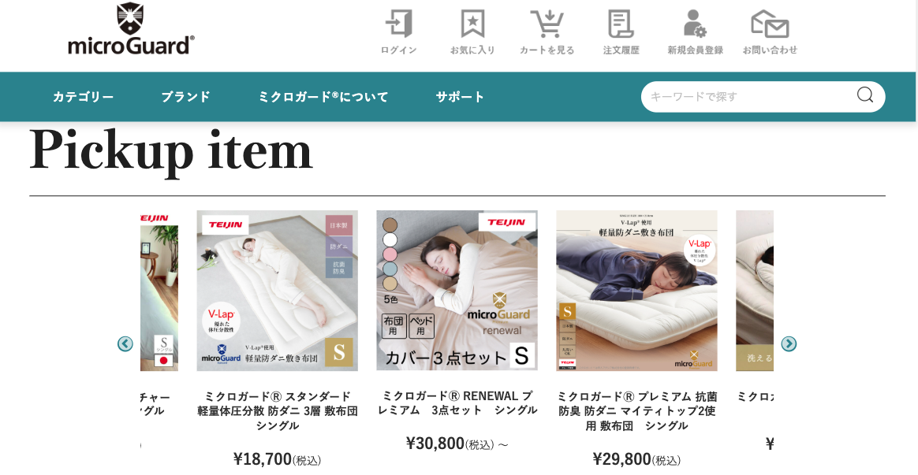Open the カバー3点セット product thumbnail
This screenshot has height=475, width=918.
[x=457, y=291]
